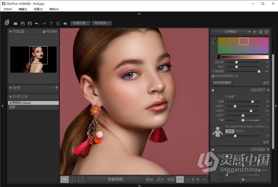This screenshot has height=187, width=278.
Task: Click the 不透明度 opacity slider handle
Action: pyautogui.click(x=259, y=71)
